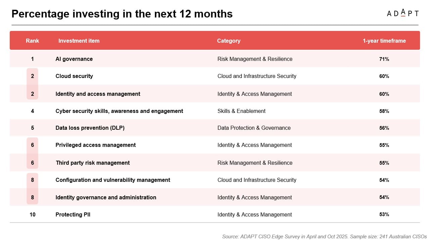
Task: Click the Skills & Enablement category cell
Action: 242,111
